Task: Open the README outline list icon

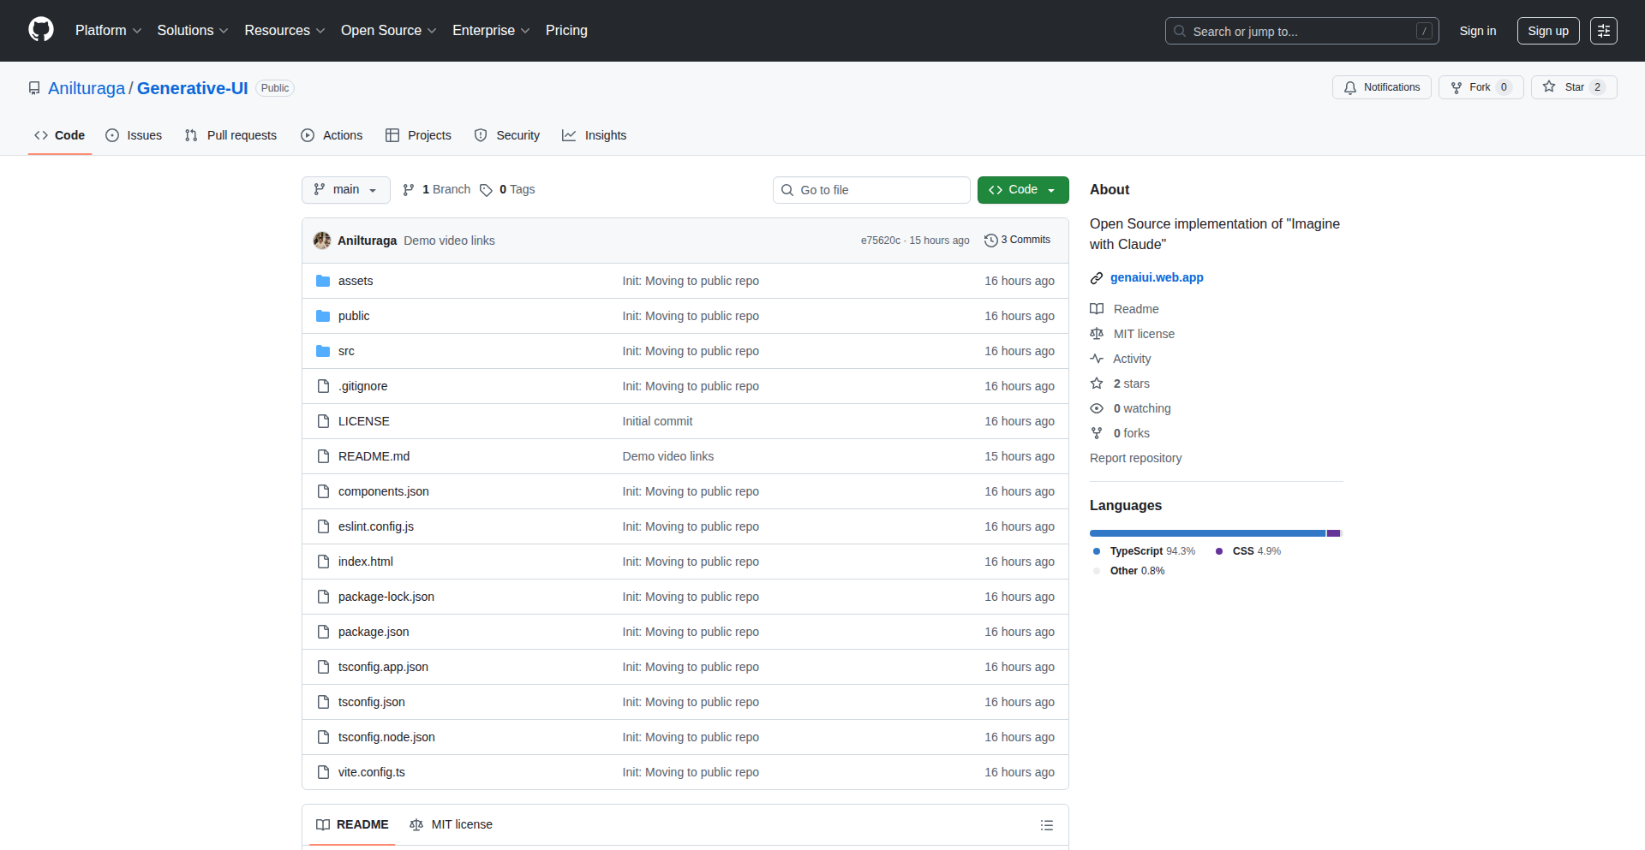Action: [x=1046, y=824]
